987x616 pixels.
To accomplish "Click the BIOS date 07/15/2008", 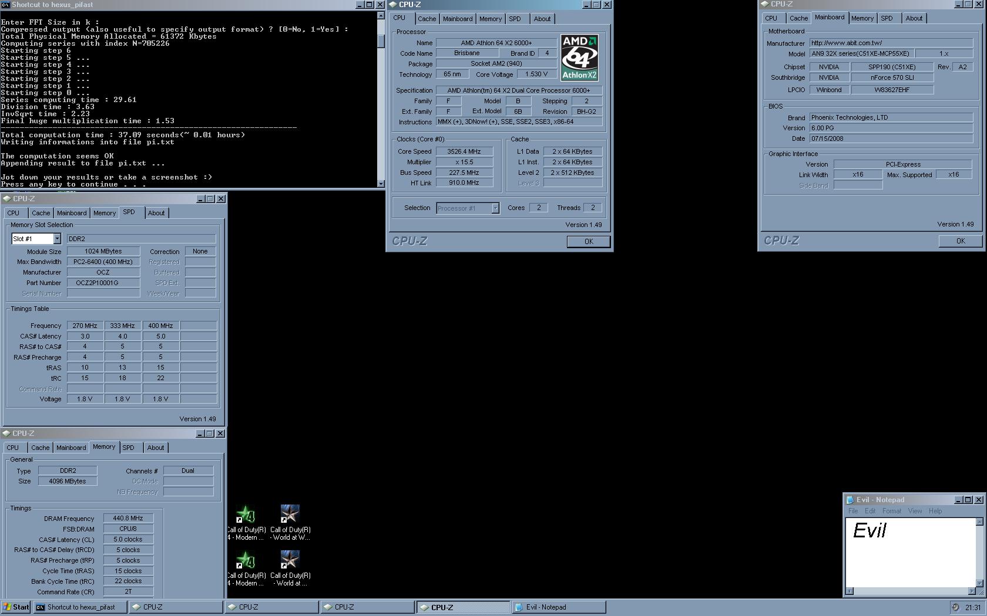I will pos(891,138).
